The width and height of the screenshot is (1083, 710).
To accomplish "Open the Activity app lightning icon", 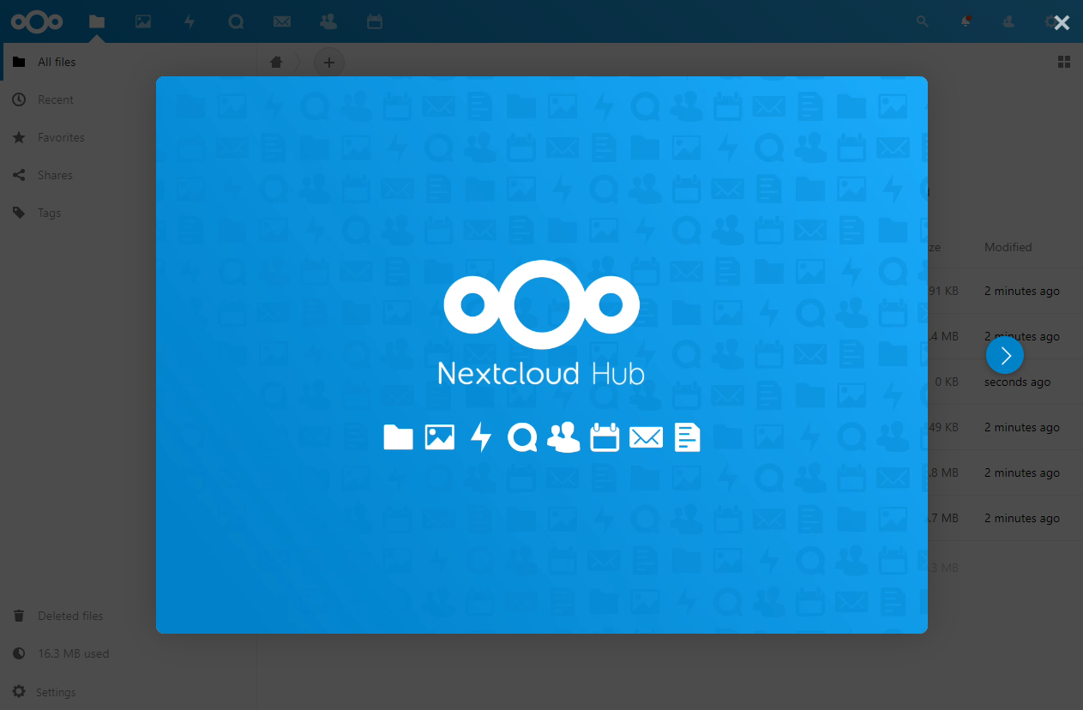I will [x=190, y=21].
